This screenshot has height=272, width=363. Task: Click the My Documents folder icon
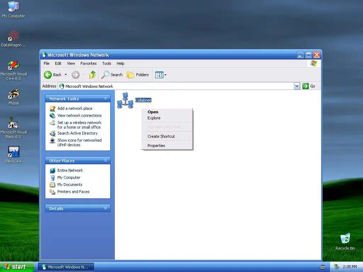[52, 185]
